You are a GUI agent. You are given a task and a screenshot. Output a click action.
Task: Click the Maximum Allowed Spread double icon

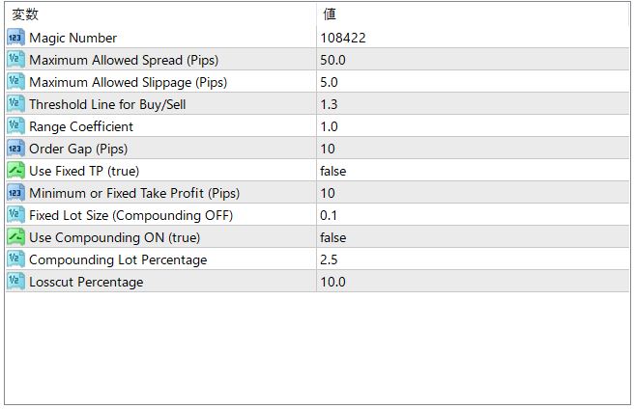pyautogui.click(x=15, y=60)
